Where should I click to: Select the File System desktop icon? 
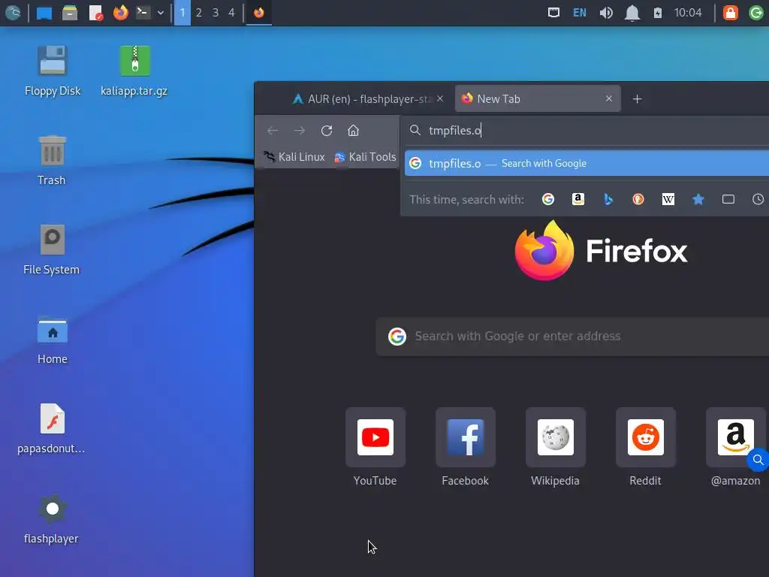[x=52, y=249]
